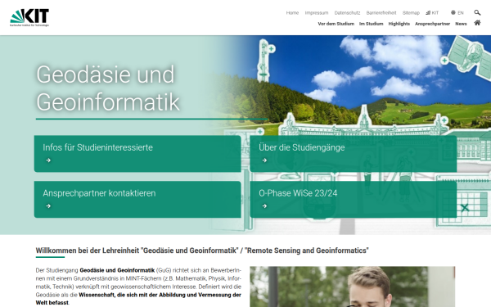Click the plus marker on the satellite
This screenshot has width=491, height=307.
click(x=444, y=61)
